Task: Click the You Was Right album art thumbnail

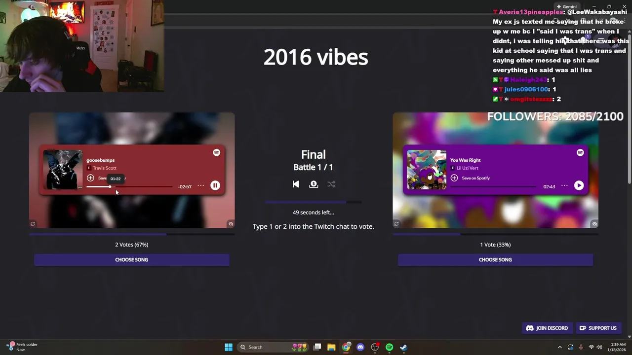Action: [427, 170]
